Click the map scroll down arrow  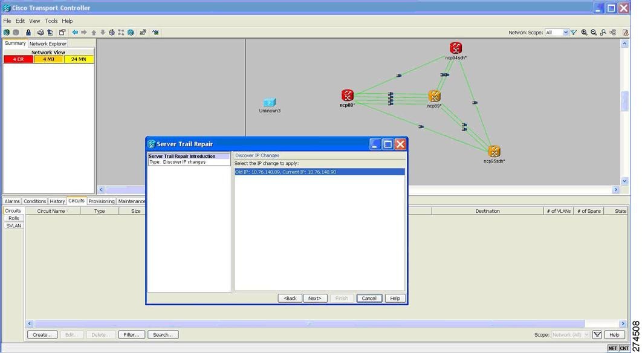[x=624, y=181]
